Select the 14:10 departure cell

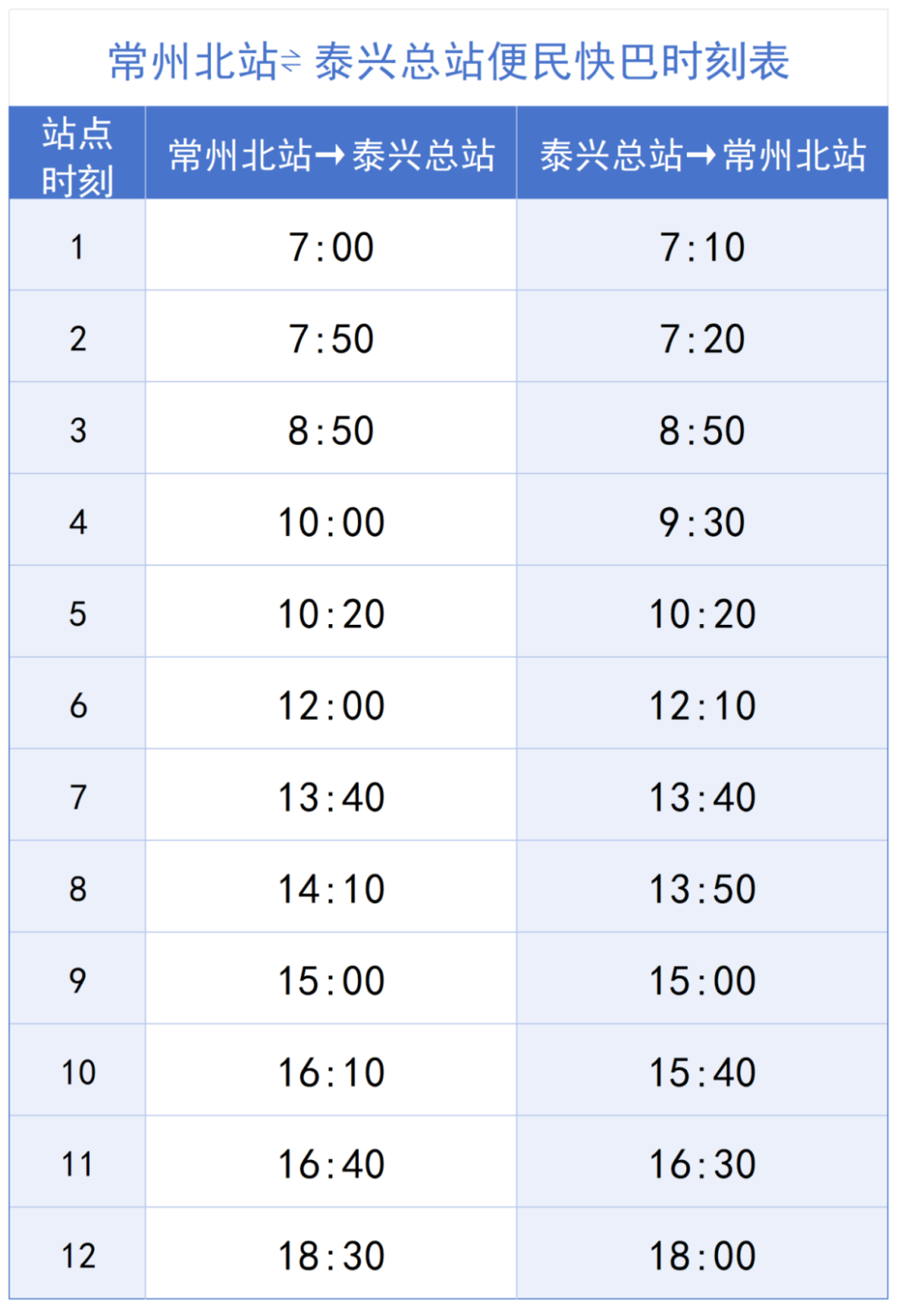point(331,888)
